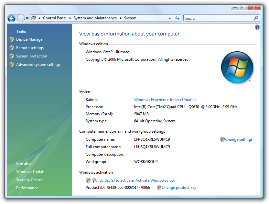
Task: Open Help with the question mark icon
Action: click(257, 27)
